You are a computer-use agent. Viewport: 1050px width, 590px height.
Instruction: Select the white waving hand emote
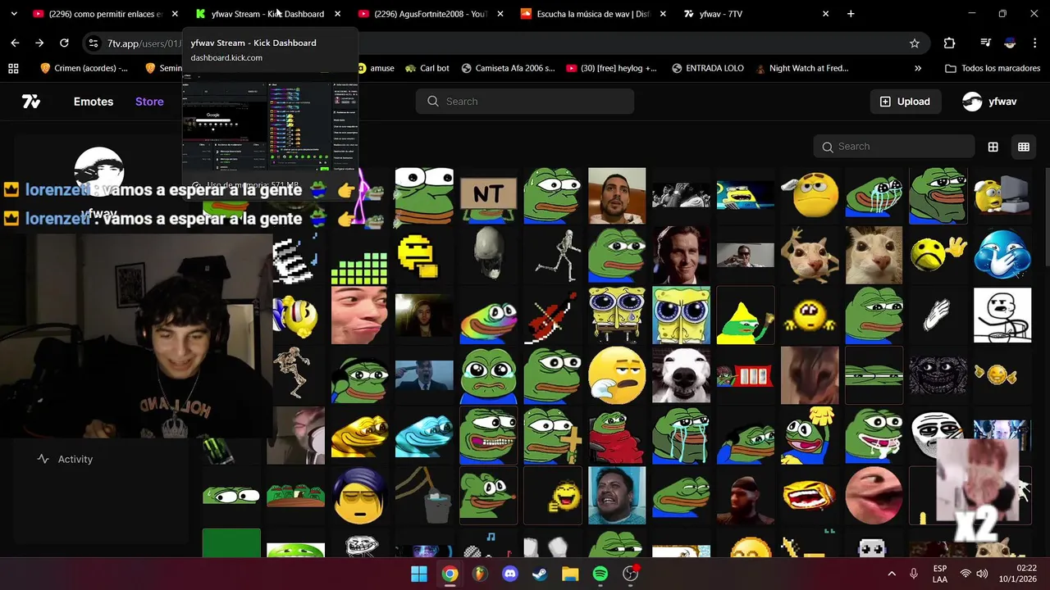click(x=938, y=315)
